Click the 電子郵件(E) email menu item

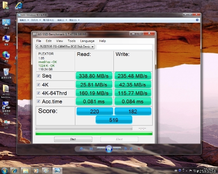pos(48,20)
